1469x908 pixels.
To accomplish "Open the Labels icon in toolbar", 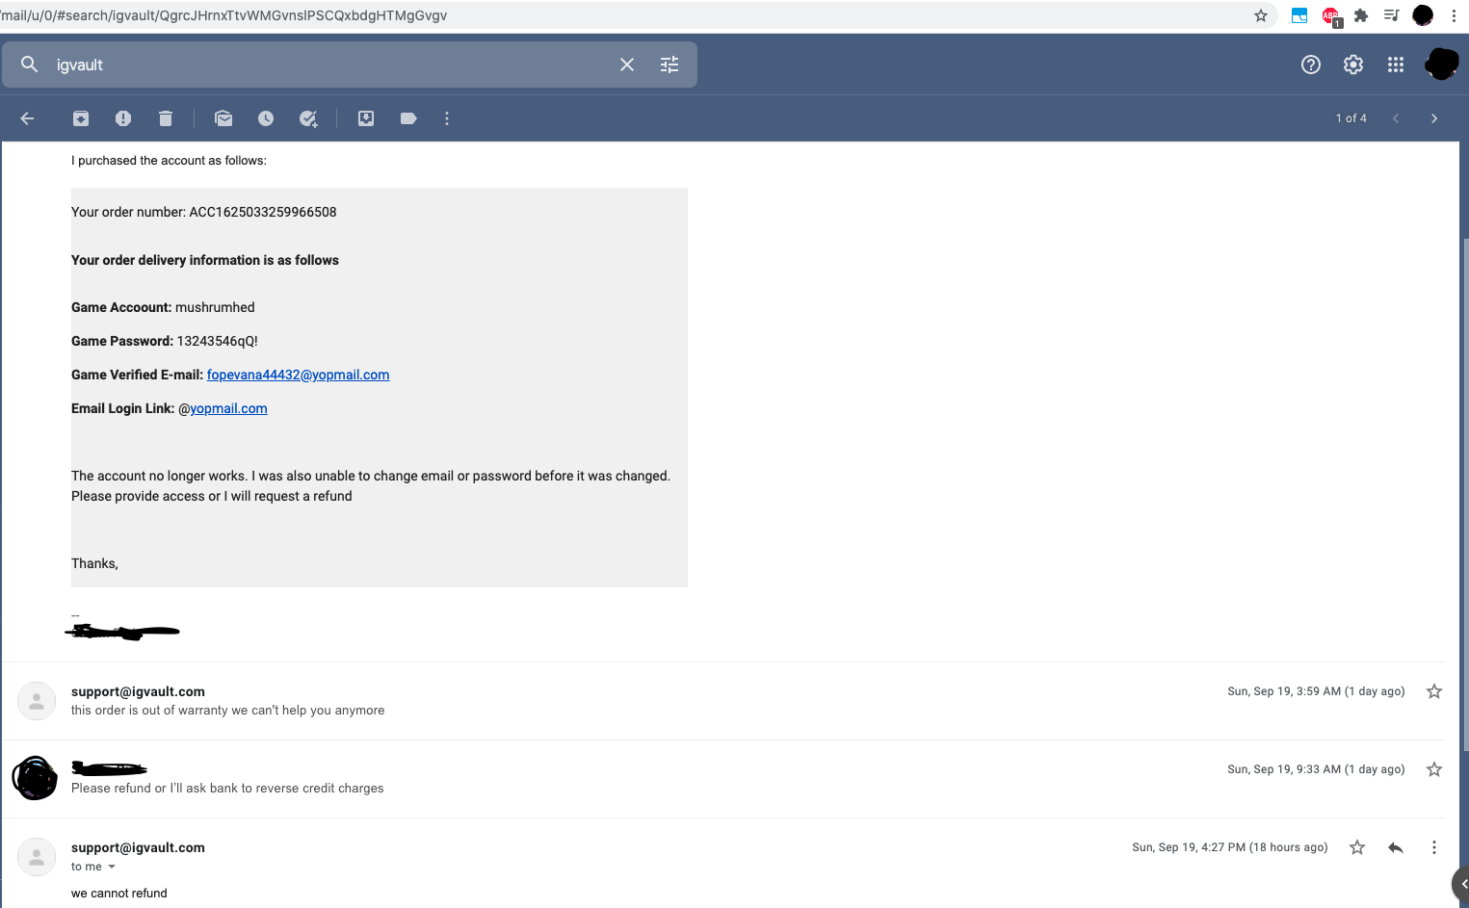I will click(x=408, y=118).
